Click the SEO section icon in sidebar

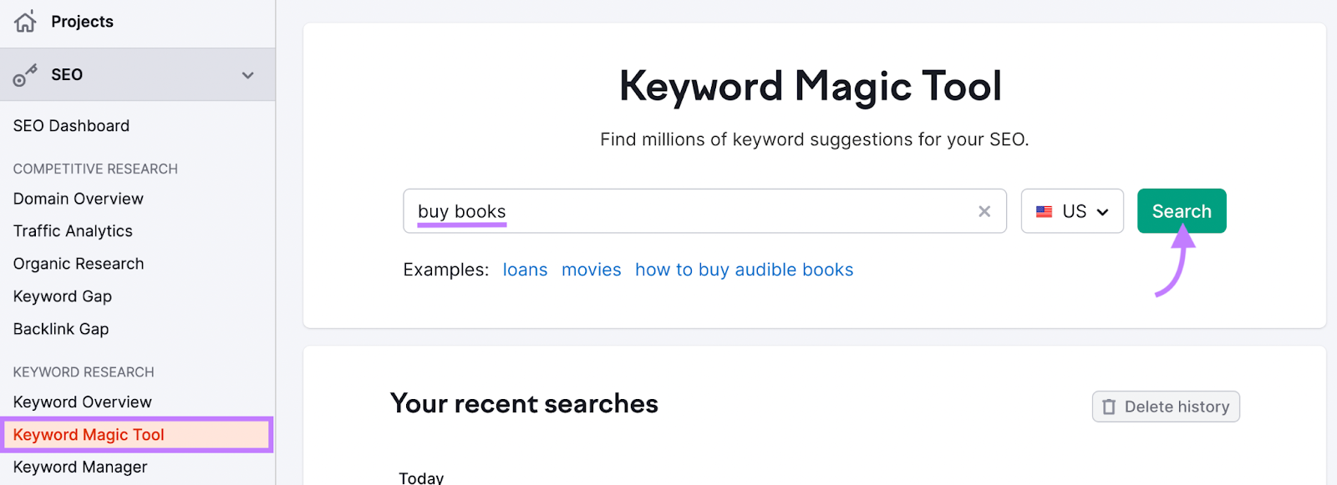26,74
